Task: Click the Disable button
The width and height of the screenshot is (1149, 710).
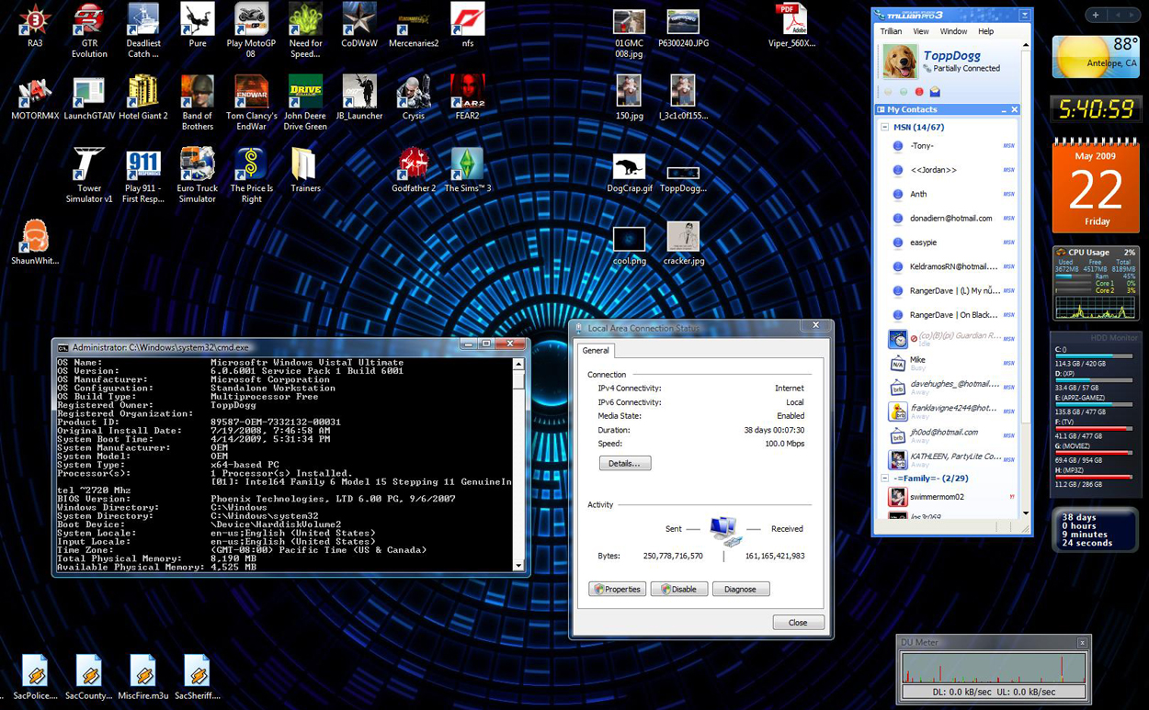Action: (679, 590)
